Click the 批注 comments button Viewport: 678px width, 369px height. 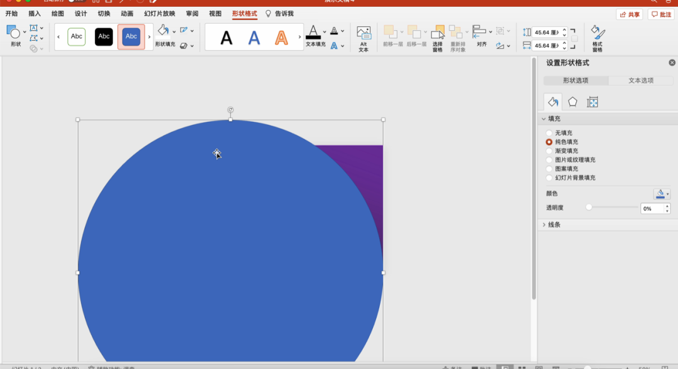[x=662, y=14]
